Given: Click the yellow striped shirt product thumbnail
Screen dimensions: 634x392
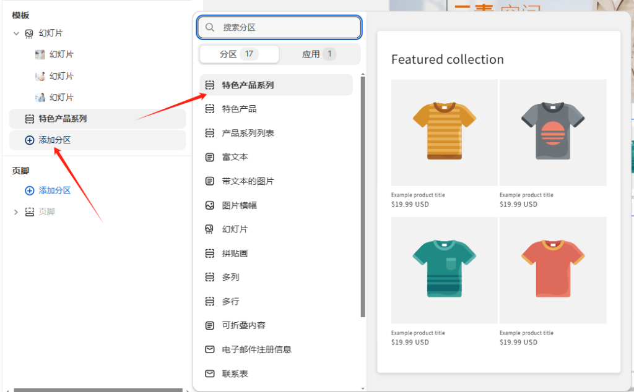Looking at the screenshot, I should pyautogui.click(x=444, y=132).
